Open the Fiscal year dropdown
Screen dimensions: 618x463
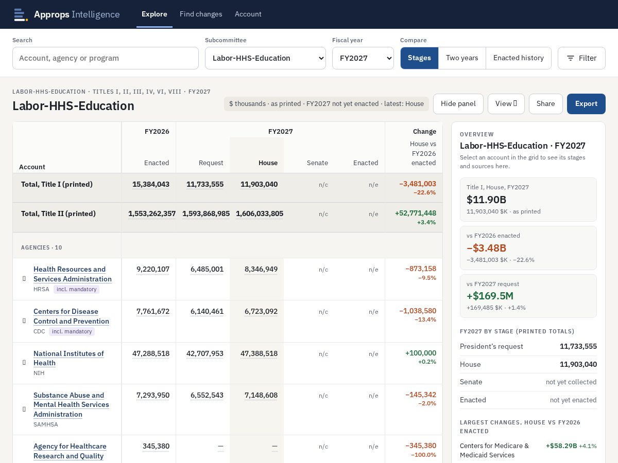pos(363,58)
